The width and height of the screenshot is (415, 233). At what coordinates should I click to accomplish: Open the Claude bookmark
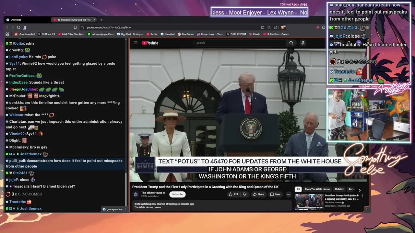pyautogui.click(x=255, y=34)
